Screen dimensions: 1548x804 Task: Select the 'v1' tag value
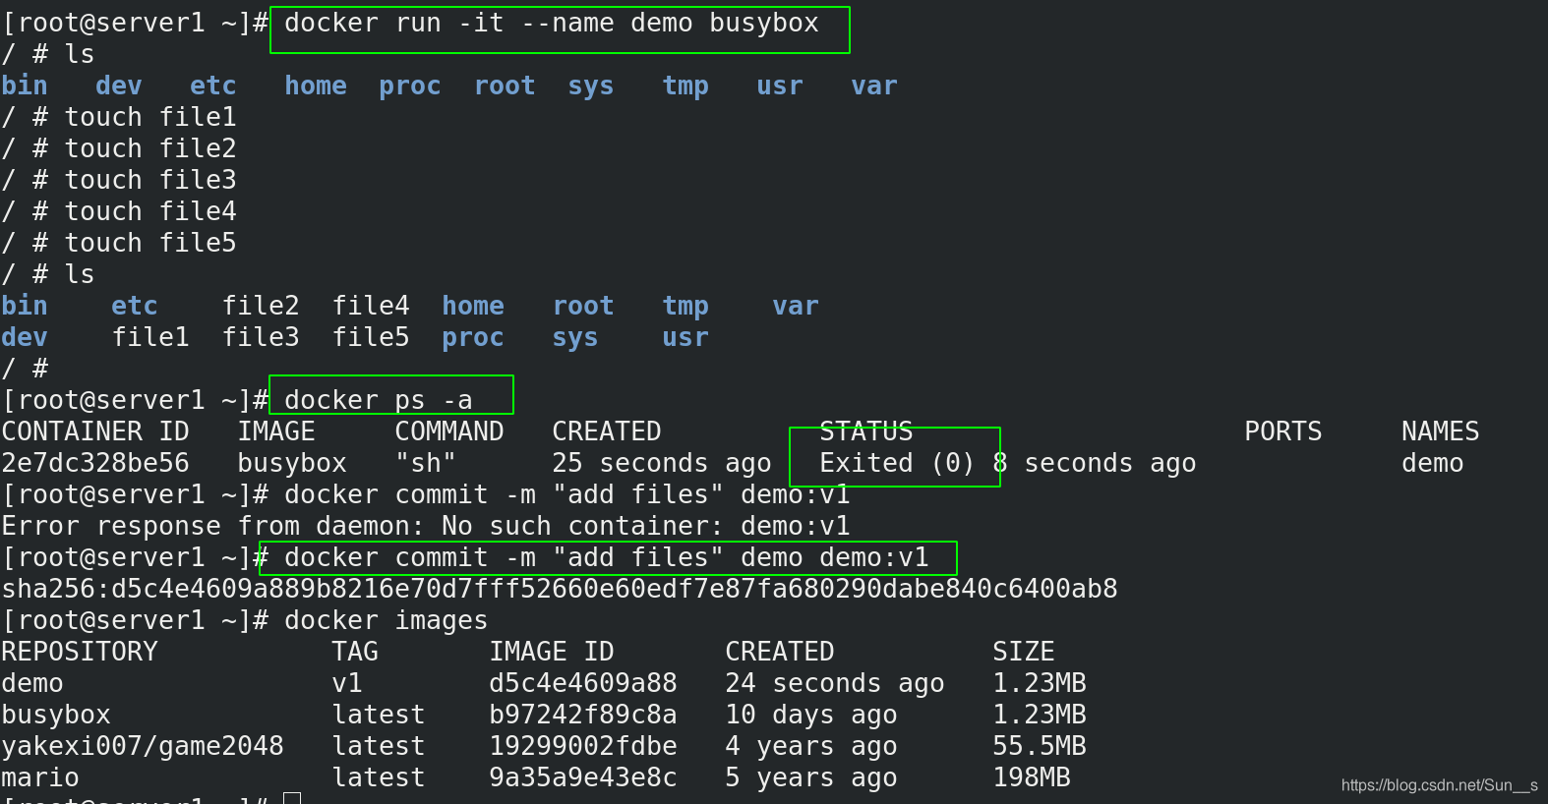coord(347,683)
